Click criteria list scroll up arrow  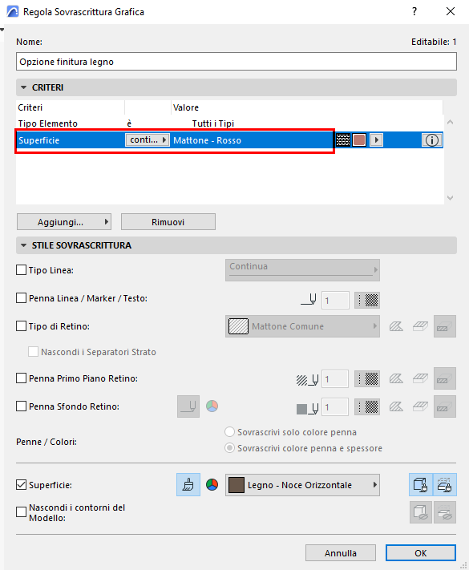pos(450,123)
